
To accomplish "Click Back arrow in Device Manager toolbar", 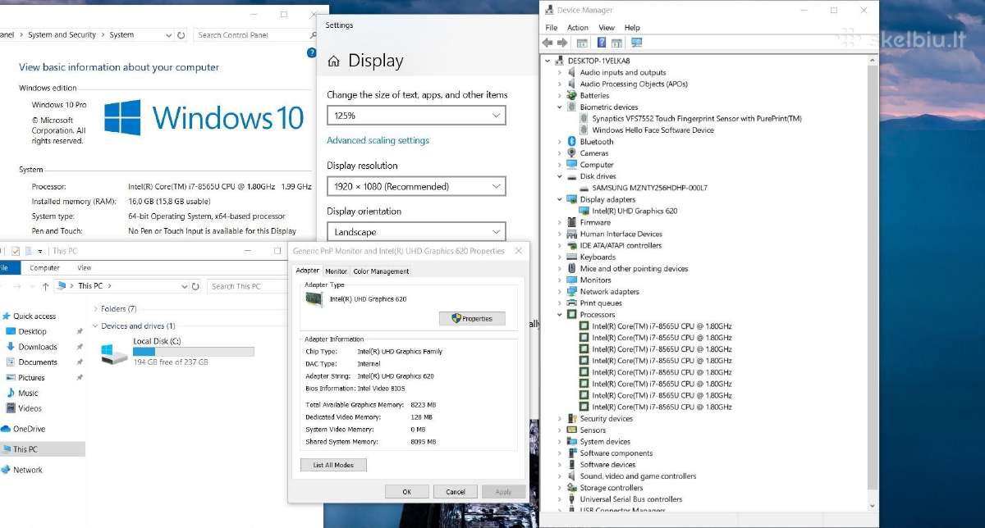I will [x=547, y=43].
